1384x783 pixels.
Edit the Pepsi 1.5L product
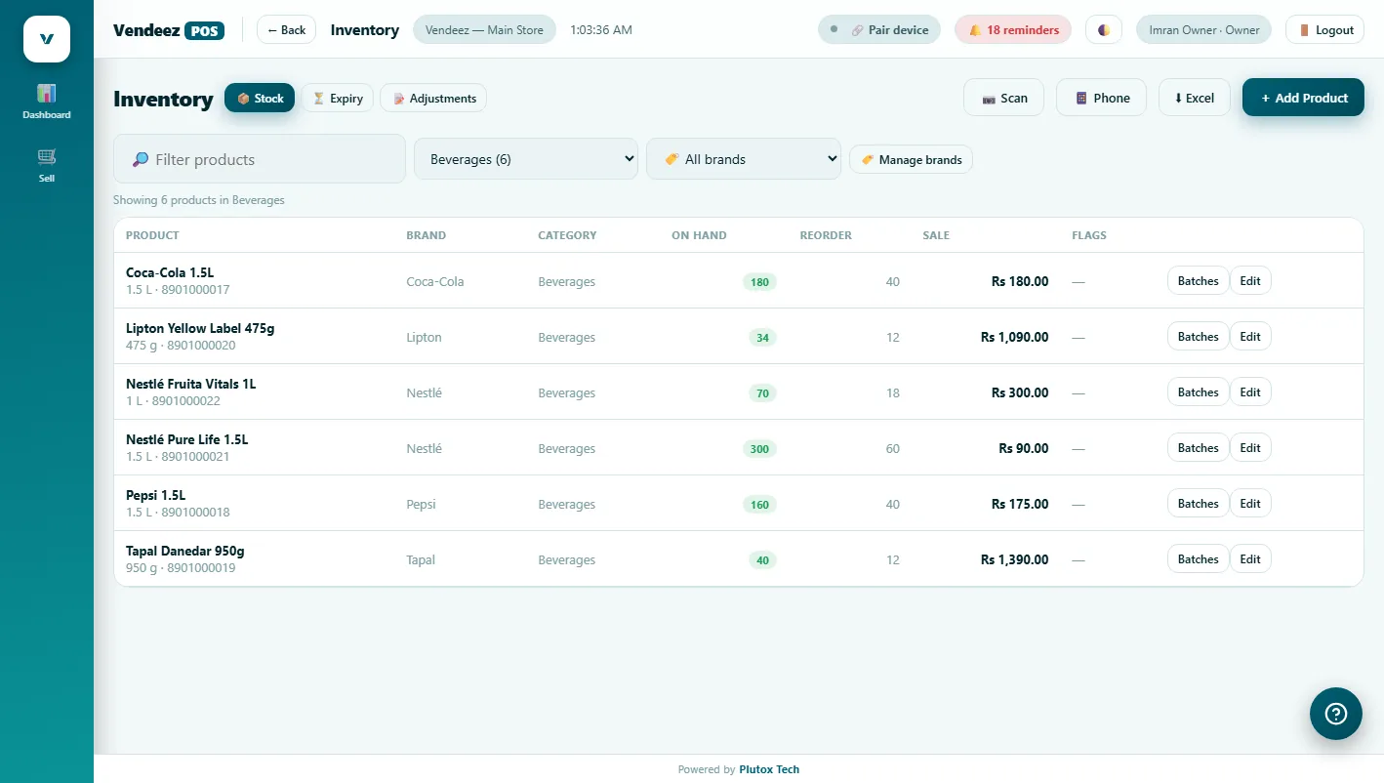click(x=1250, y=504)
